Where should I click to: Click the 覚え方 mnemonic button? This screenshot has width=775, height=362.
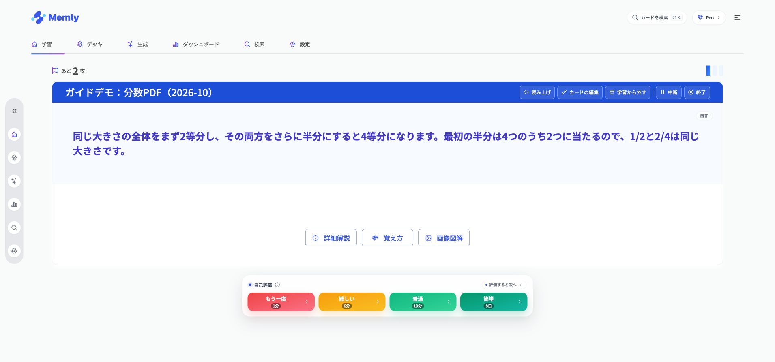(387, 238)
